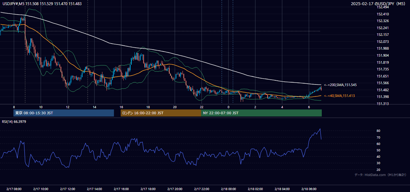Click RSI axis value 30
This screenshot has height=192, width=410.
[379, 163]
